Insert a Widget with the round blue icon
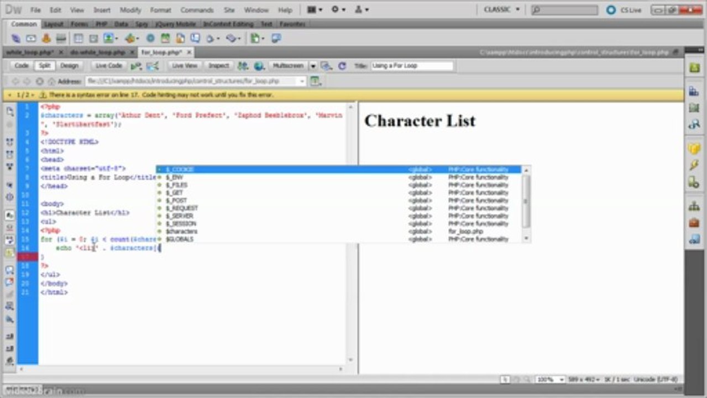This screenshot has width=707, height=398. click(x=150, y=38)
